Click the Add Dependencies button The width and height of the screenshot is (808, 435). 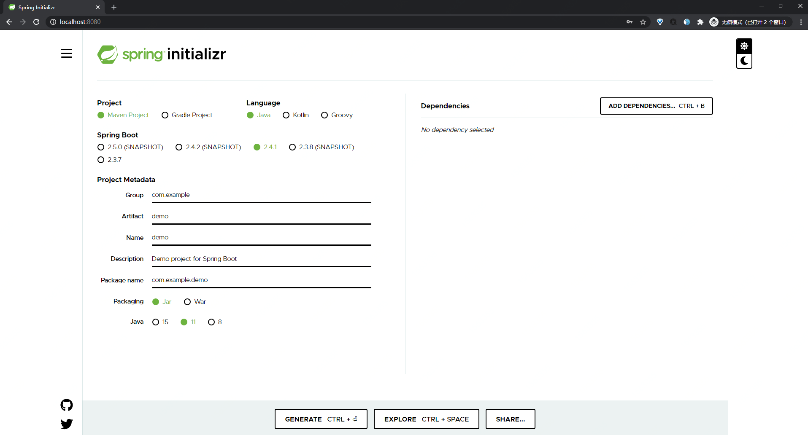[x=657, y=106]
